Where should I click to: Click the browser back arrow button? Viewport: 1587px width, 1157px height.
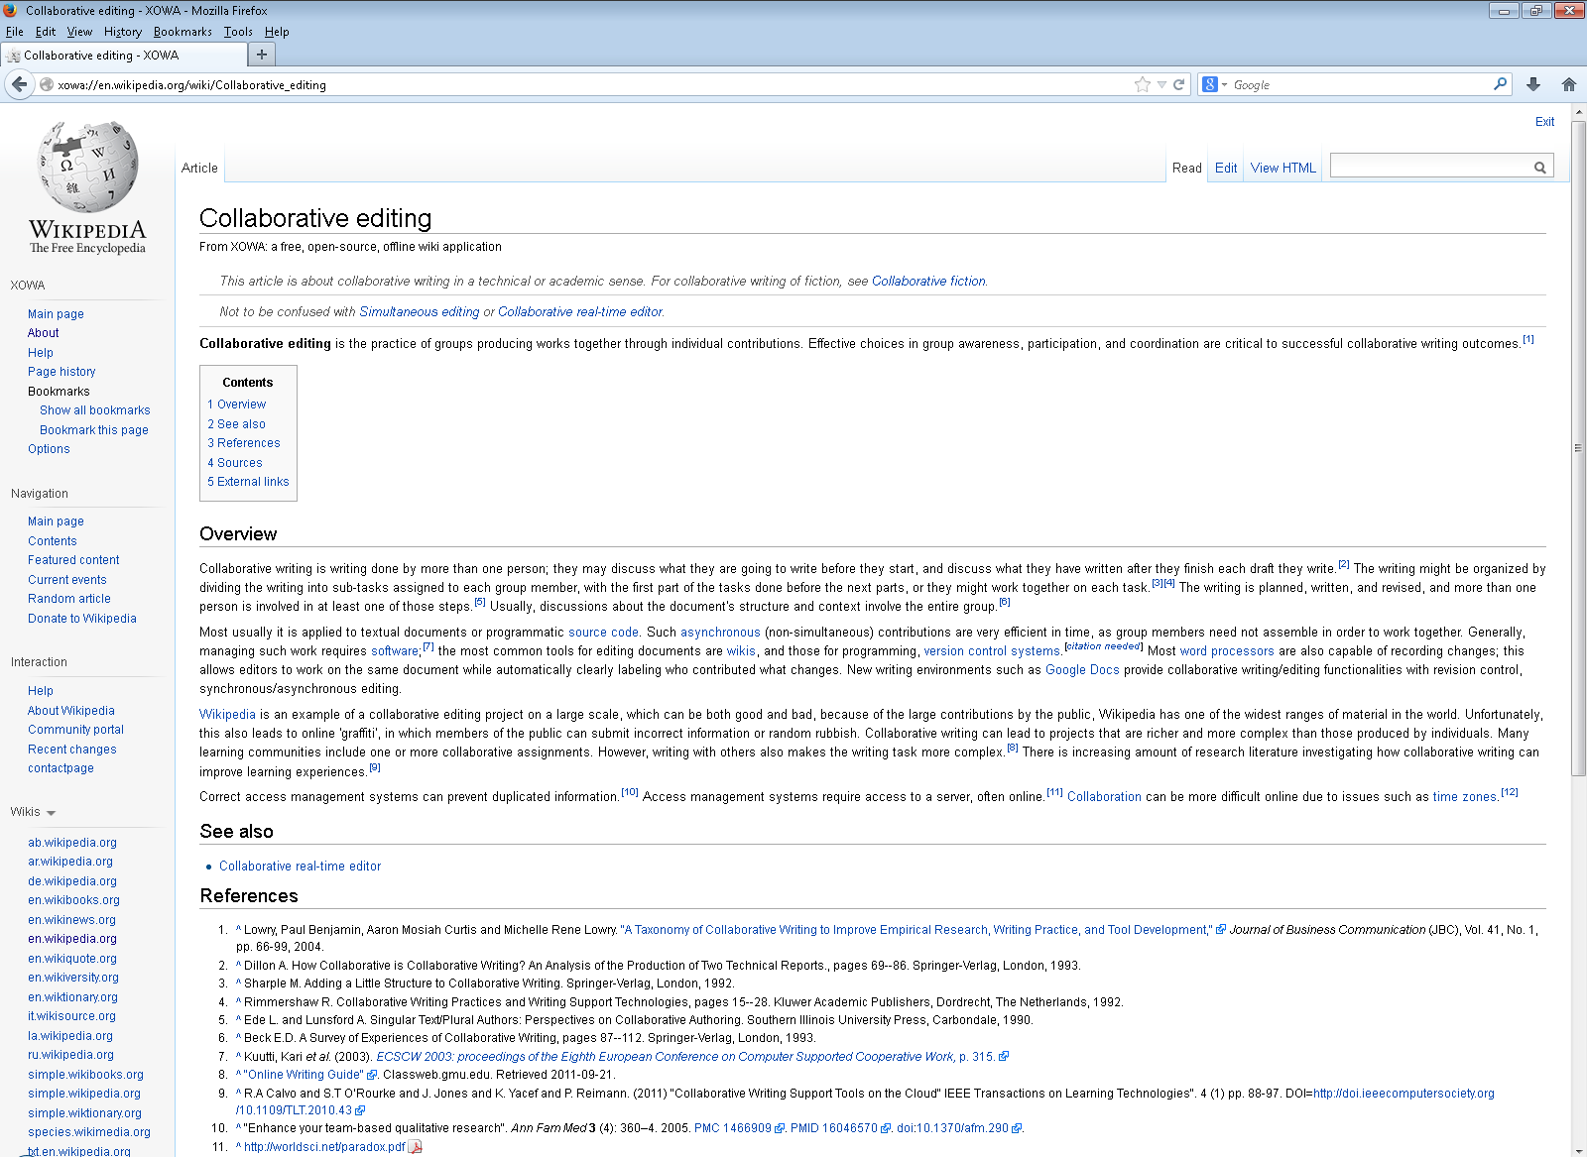[19, 84]
